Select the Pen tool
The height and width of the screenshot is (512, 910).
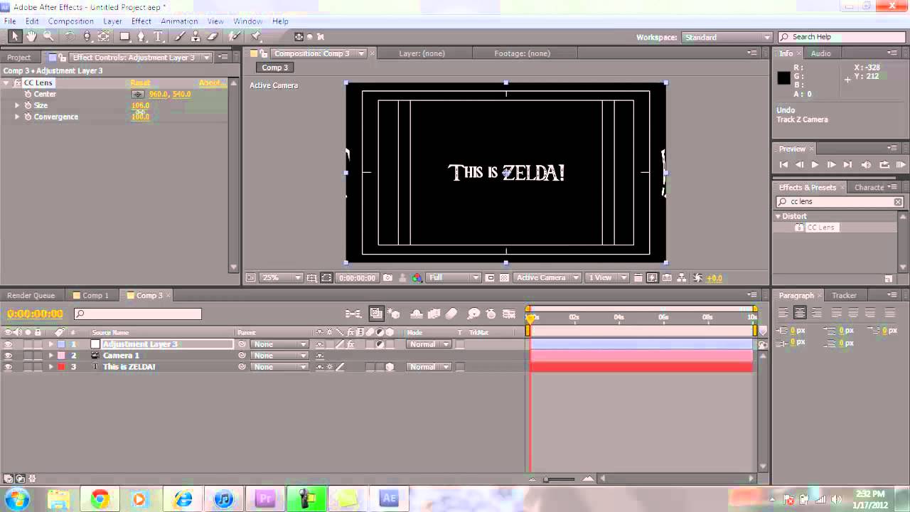[x=141, y=36]
